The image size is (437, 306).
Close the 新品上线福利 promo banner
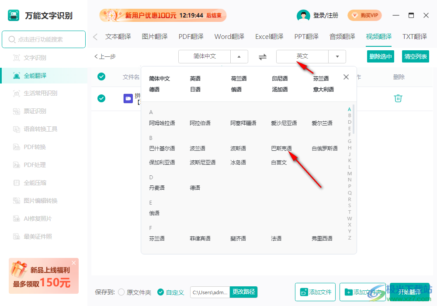73,263
